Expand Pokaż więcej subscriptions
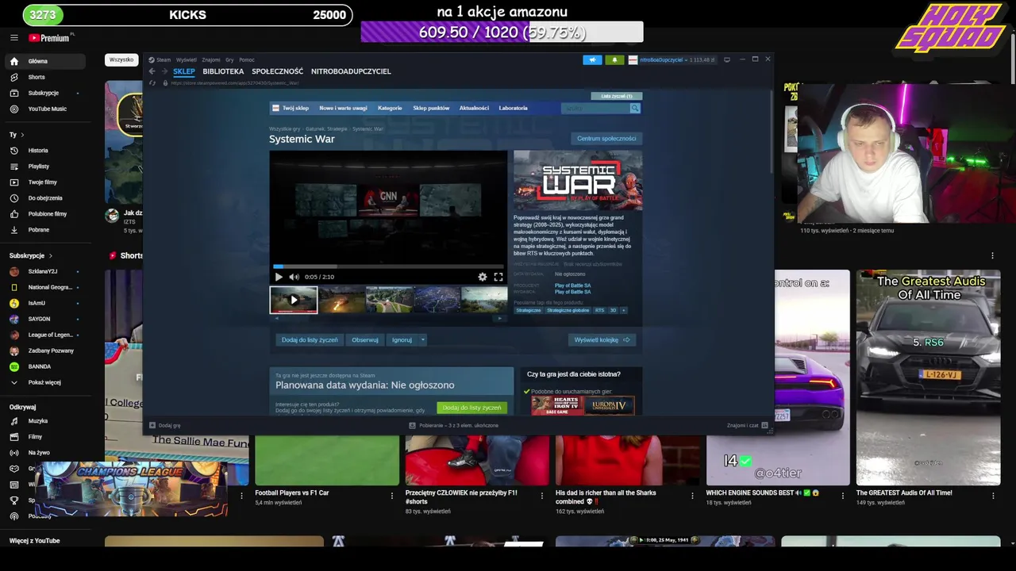This screenshot has width=1016, height=571. tap(44, 382)
